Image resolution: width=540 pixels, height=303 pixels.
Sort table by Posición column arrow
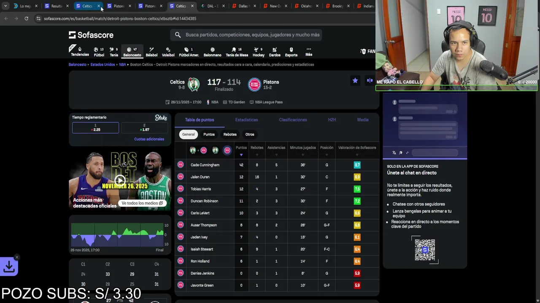[x=327, y=155]
